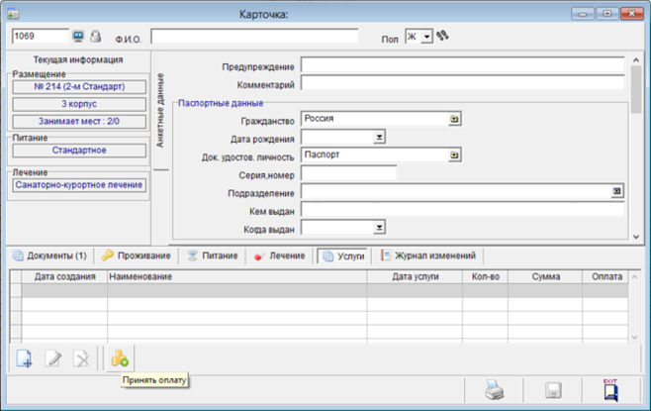The width and height of the screenshot is (651, 411).
Task: Switch to the Проживание tab
Action: coord(136,256)
